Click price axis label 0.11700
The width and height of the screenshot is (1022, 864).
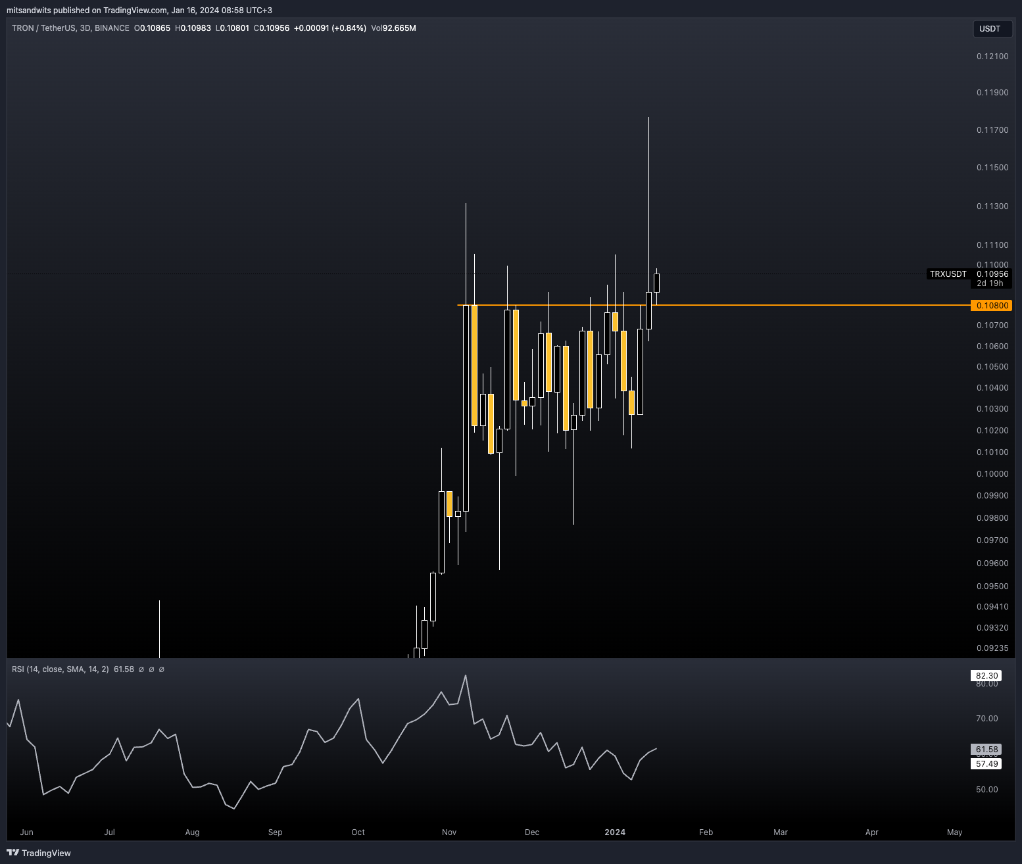click(992, 130)
